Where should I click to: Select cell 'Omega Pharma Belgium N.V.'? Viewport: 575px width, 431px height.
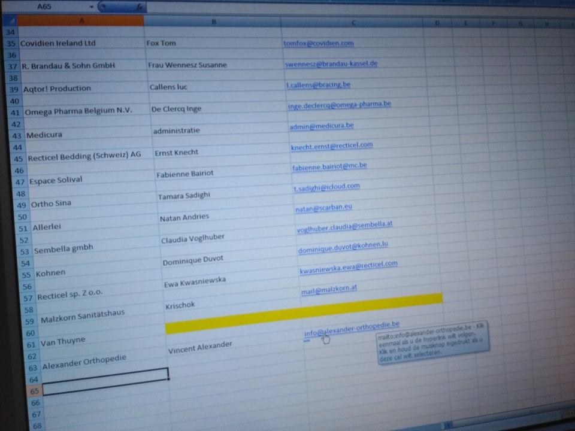[x=78, y=111]
